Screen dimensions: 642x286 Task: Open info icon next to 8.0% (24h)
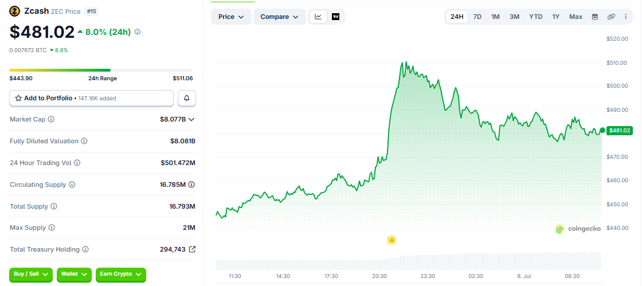pos(138,32)
